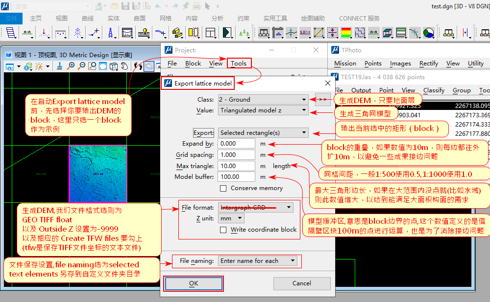The width and height of the screenshot is (490, 302).
Task: Click the Expand by input field
Action: 237,144
